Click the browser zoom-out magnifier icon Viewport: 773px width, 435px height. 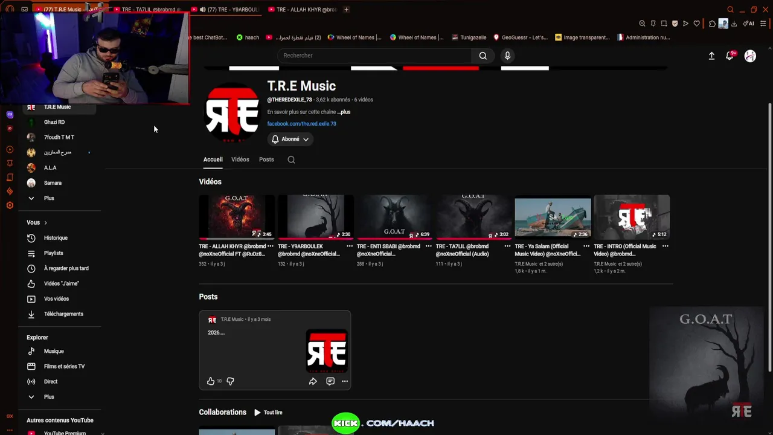(642, 24)
